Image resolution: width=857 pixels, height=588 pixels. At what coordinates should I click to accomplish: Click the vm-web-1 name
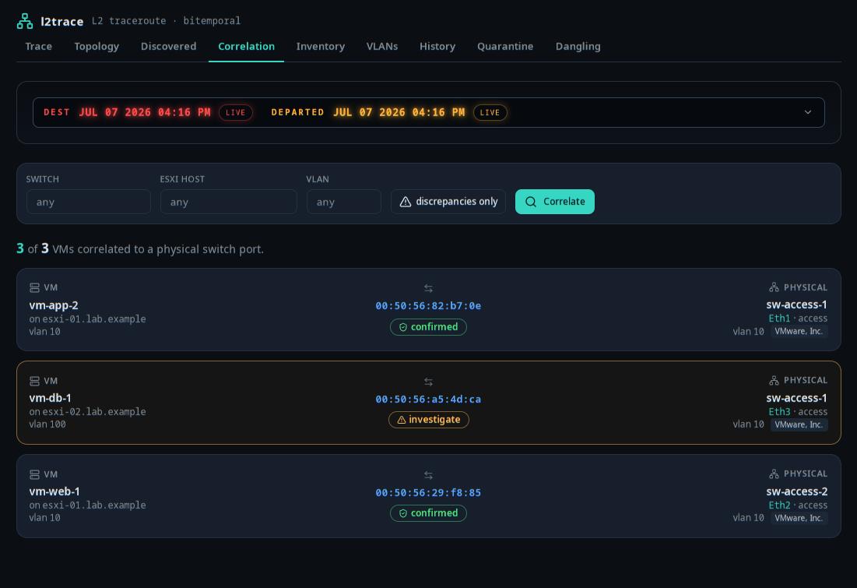coord(54,491)
